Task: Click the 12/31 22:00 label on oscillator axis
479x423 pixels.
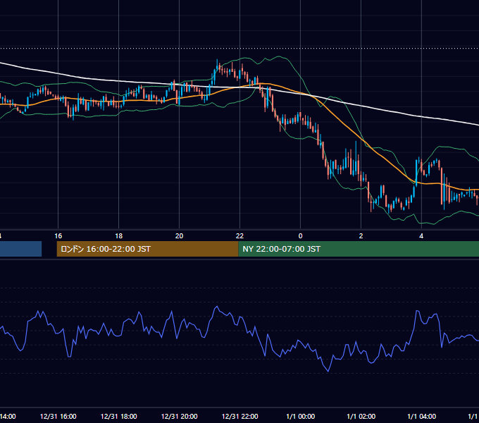Action: click(240, 416)
